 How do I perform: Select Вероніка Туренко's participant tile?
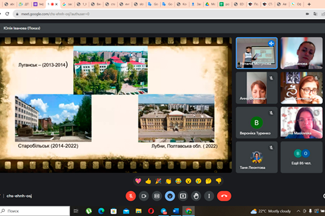256,122
